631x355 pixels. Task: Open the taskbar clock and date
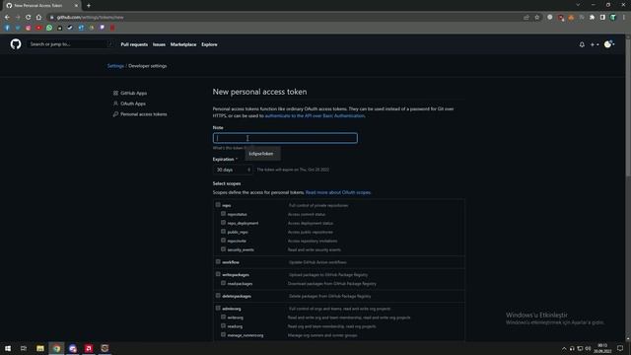tap(602, 348)
